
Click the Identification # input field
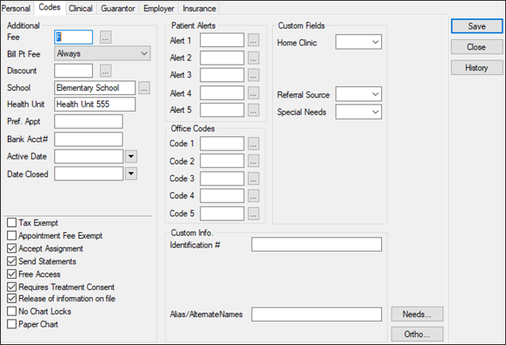(316, 244)
